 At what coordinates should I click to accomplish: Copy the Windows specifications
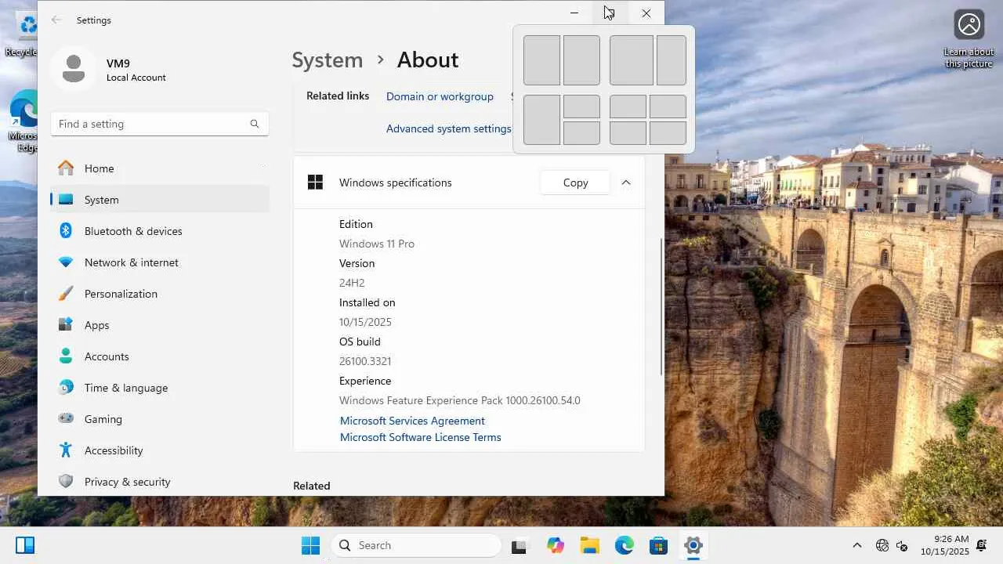pyautogui.click(x=575, y=183)
